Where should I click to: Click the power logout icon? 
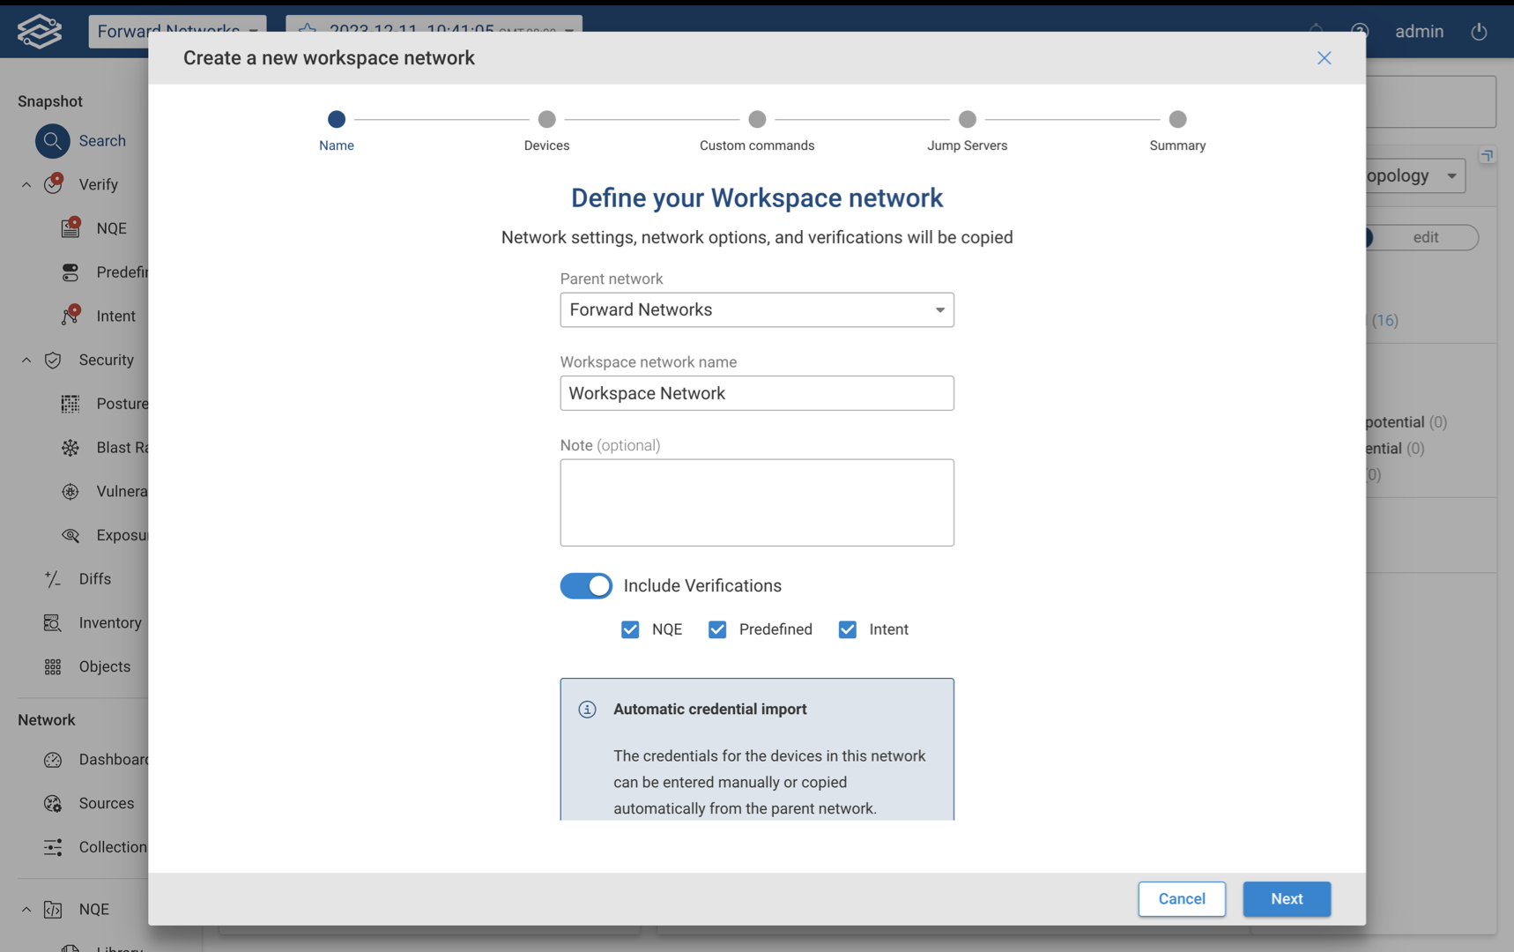point(1479,32)
